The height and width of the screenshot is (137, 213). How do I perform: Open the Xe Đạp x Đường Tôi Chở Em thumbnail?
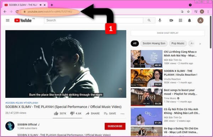[x=147, y=132]
